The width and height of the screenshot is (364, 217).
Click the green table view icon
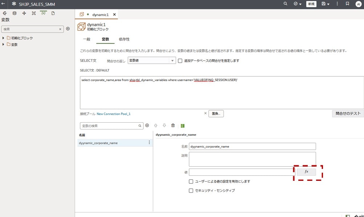(183, 125)
